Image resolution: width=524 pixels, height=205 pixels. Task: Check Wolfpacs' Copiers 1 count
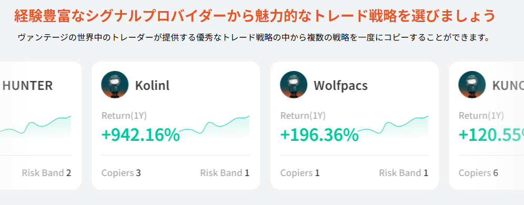(x=300, y=173)
